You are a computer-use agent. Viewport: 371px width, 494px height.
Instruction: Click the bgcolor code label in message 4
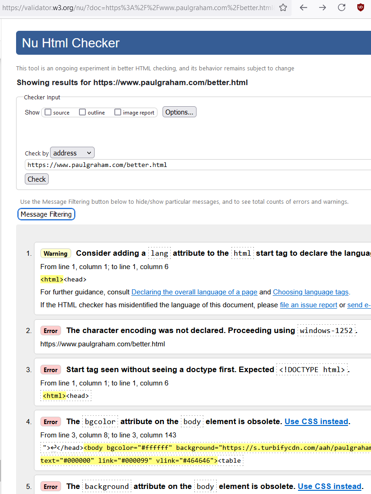coord(100,421)
